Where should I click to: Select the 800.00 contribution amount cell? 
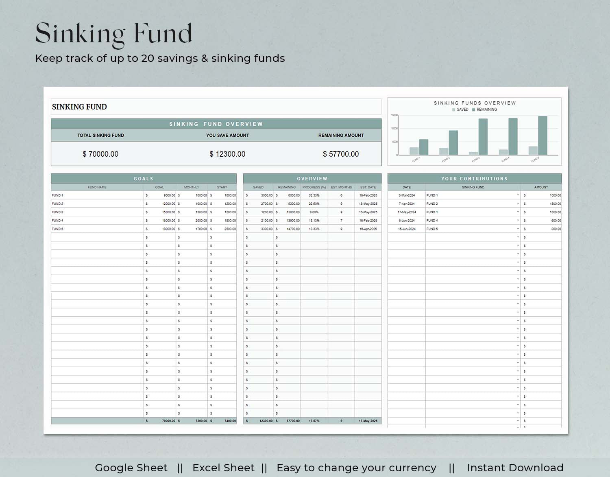[x=541, y=229]
